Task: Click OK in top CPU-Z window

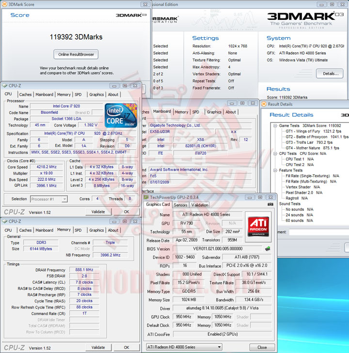Action: point(127,212)
